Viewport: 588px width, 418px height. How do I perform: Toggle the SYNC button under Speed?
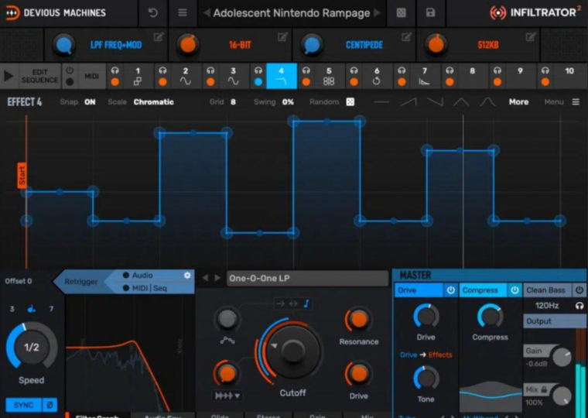(x=22, y=405)
